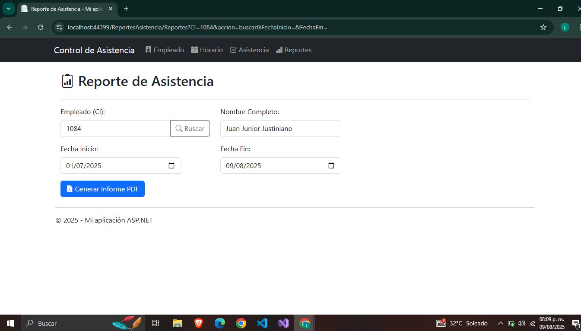Open the weather widget 32°C Soleado
Image resolution: width=581 pixels, height=331 pixels.
tap(462, 323)
